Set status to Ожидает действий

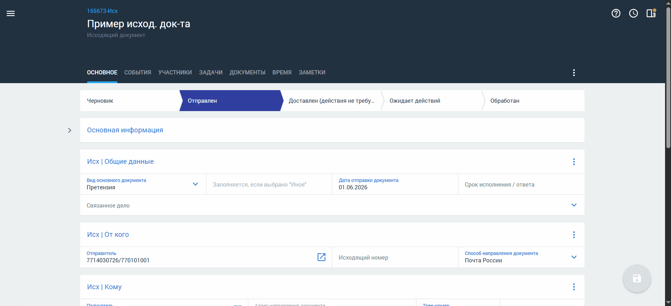(433, 101)
